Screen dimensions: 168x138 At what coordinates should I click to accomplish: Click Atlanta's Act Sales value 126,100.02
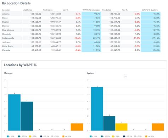(x=36, y=14)
